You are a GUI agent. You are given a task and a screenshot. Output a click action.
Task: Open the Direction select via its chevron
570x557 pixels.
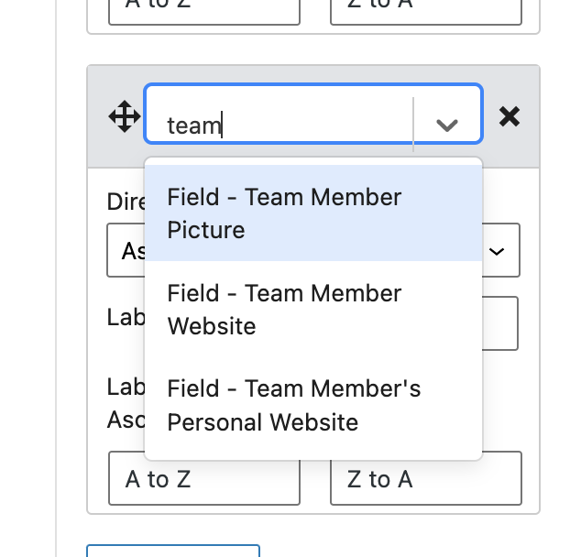tap(497, 251)
